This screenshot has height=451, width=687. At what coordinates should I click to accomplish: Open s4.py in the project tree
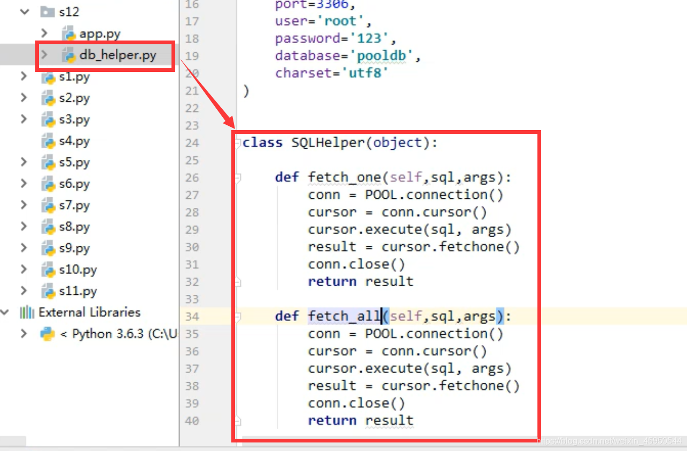(74, 141)
